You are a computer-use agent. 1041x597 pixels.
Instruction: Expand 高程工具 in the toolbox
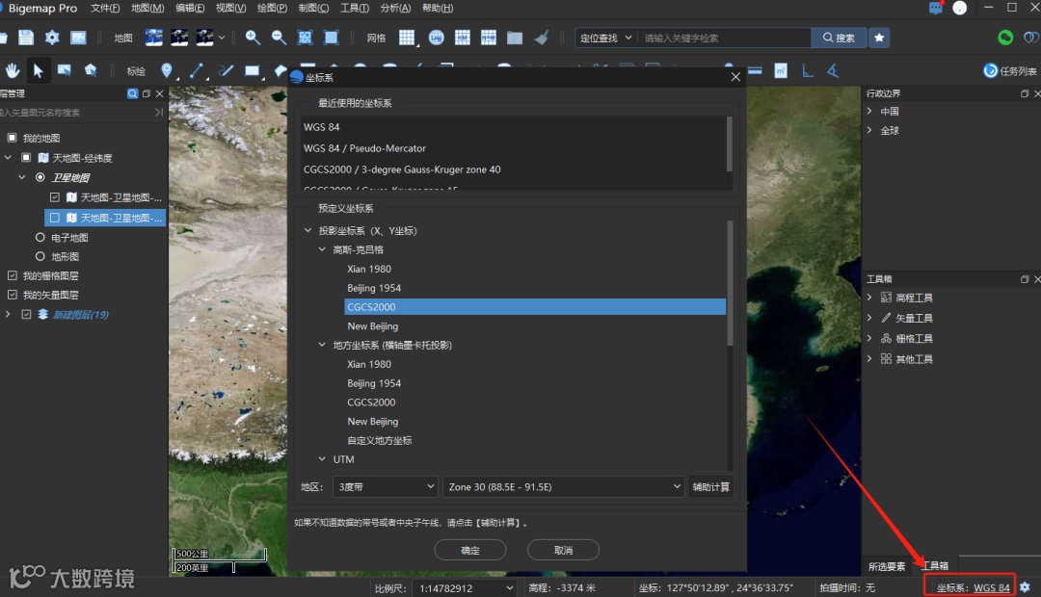tap(869, 298)
